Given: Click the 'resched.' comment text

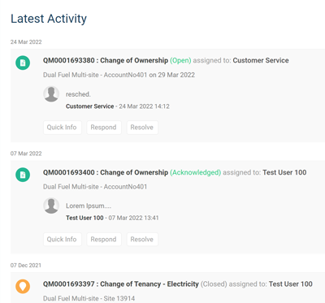Looking at the screenshot, I should point(78,94).
